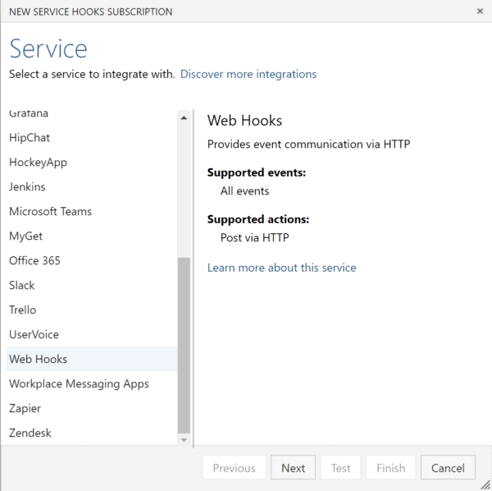Select Grafana in the service list
Screen dimensions: 492x491
coord(29,114)
